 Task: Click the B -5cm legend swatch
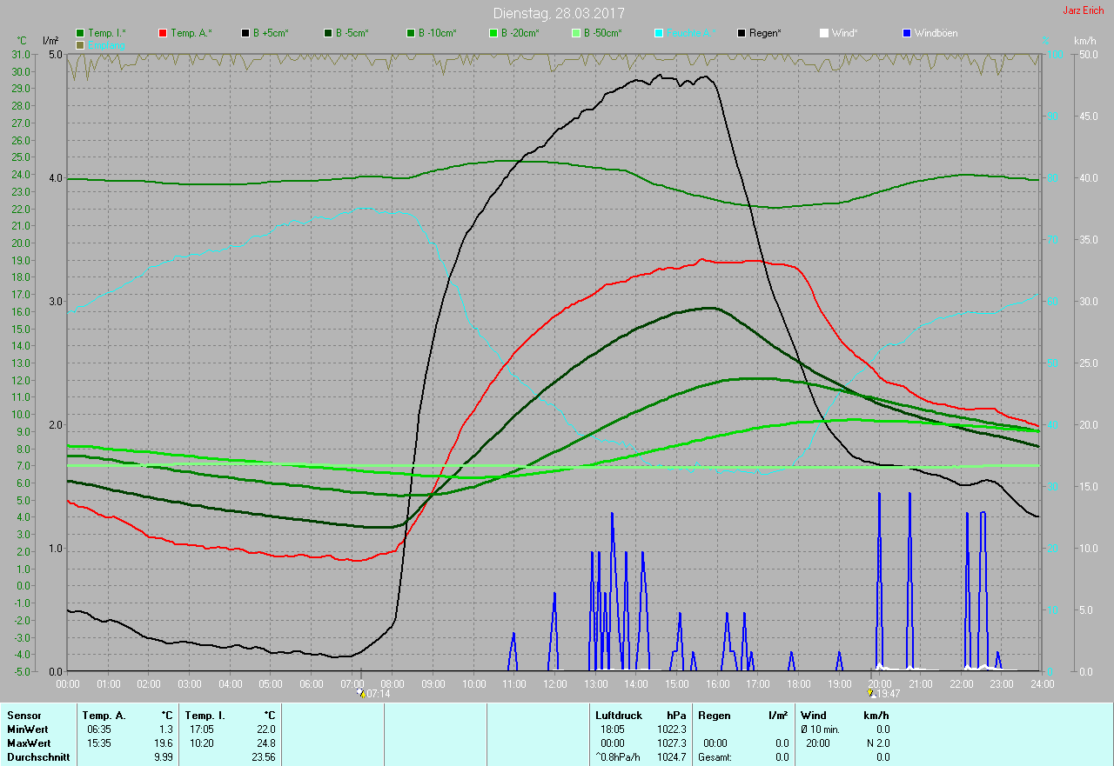pyautogui.click(x=328, y=33)
